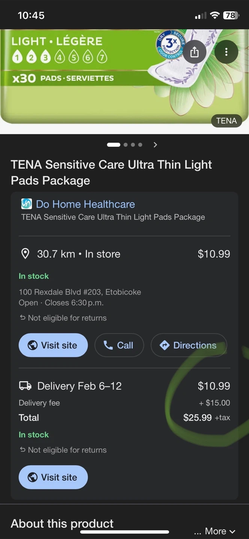Image resolution: width=249 pixels, height=539 pixels.
Task: Show next product image with arrow
Action: coord(155,145)
